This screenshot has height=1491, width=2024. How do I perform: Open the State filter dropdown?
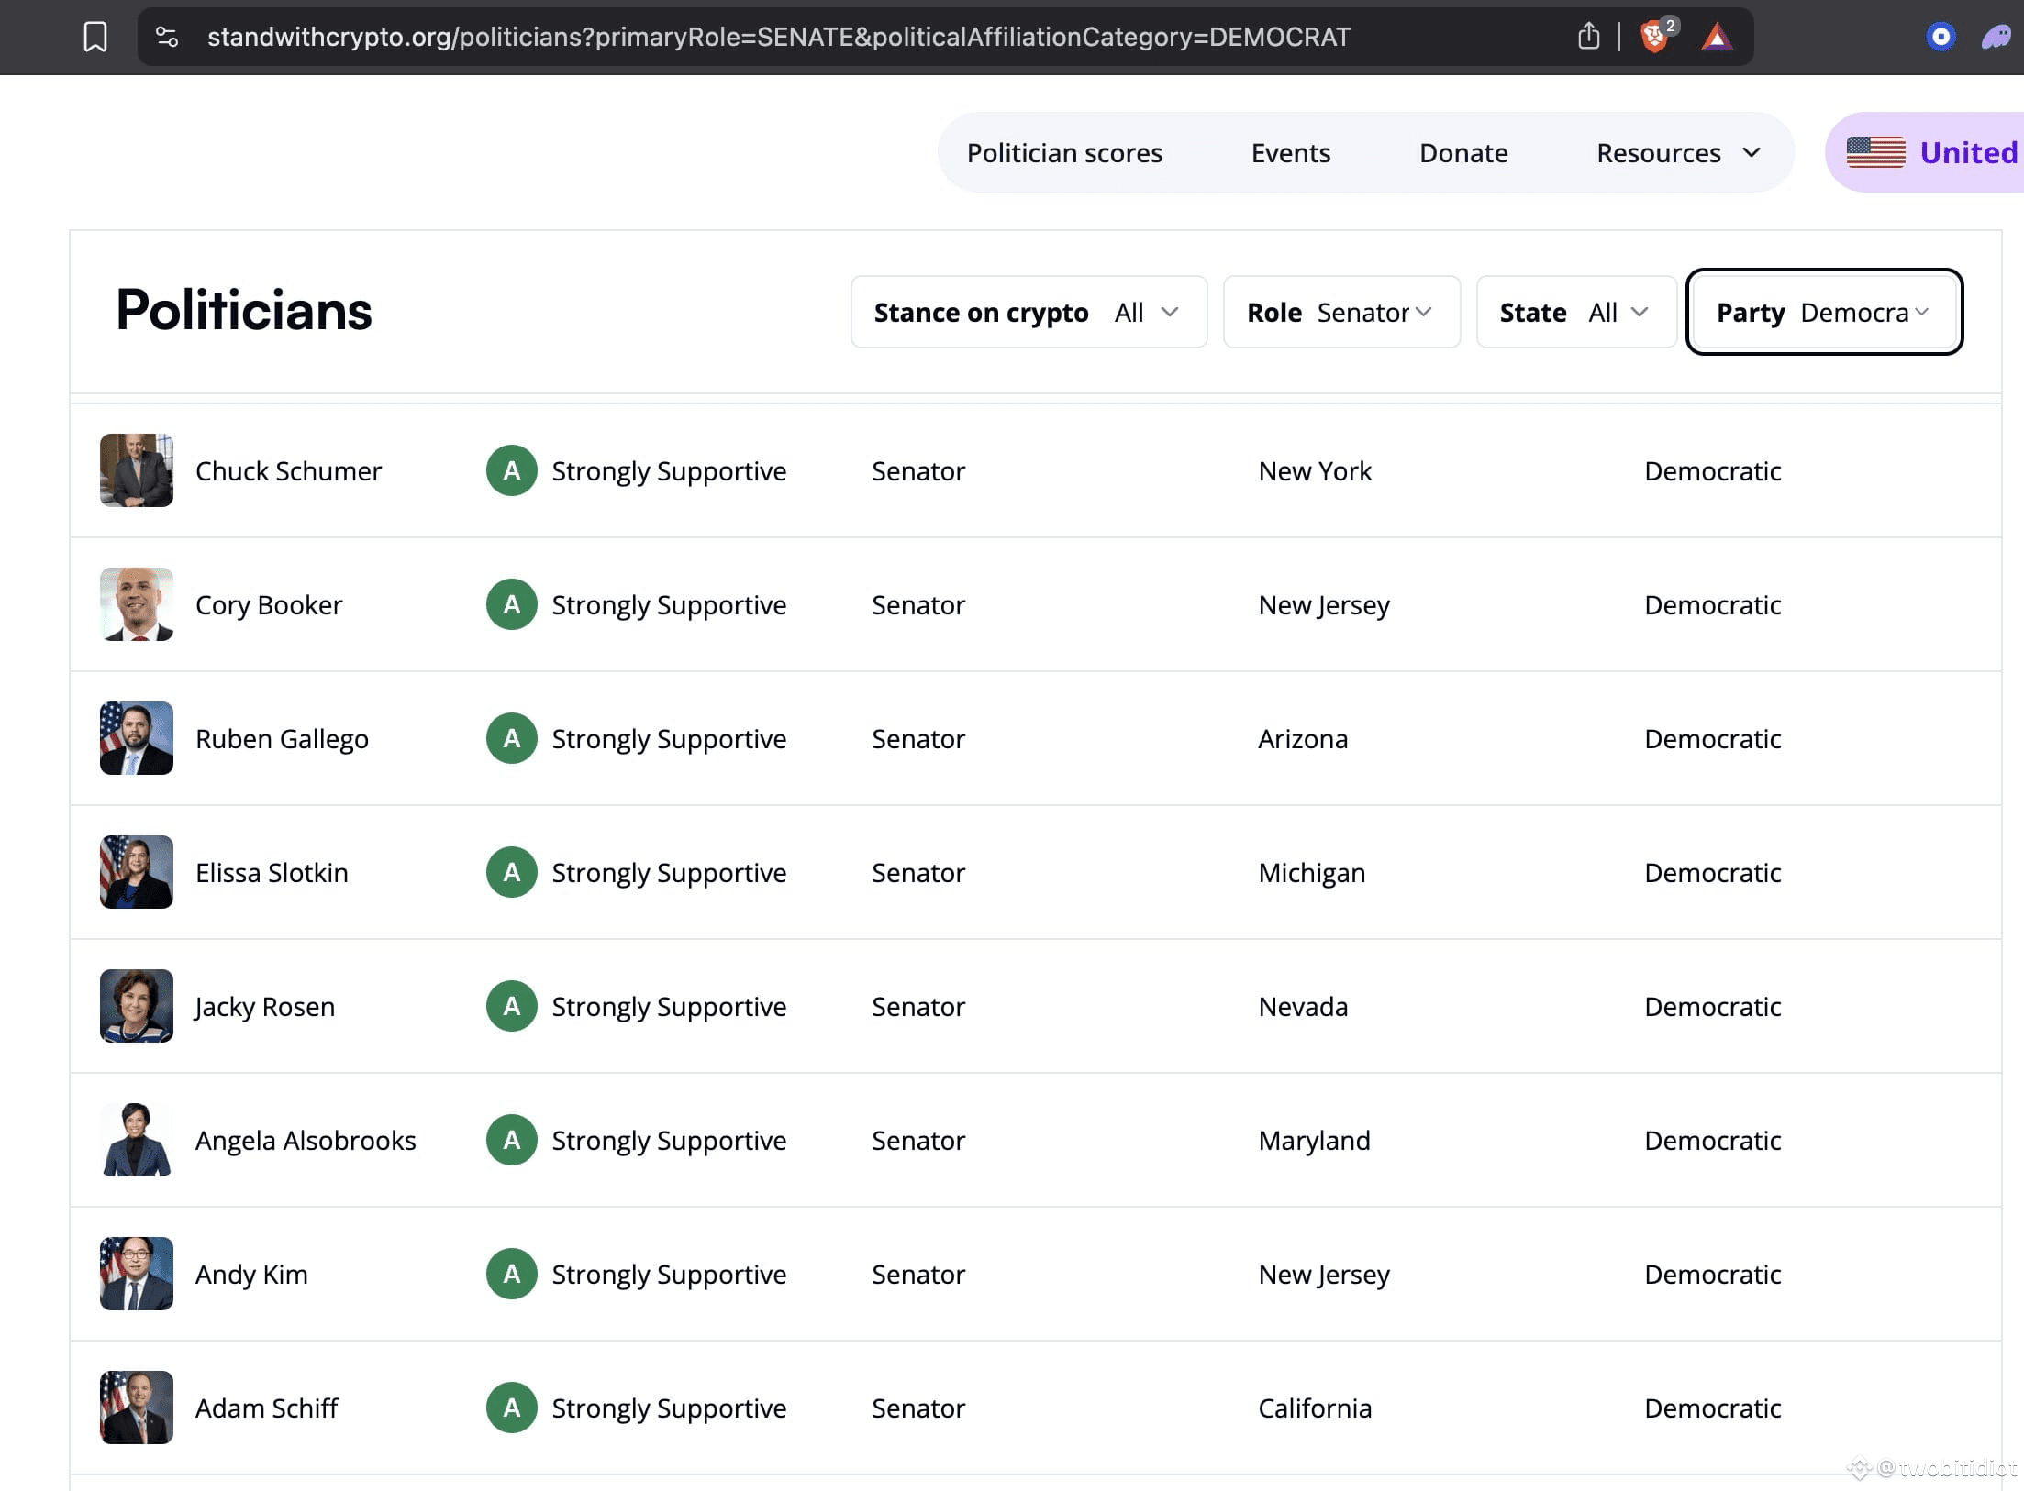[x=1576, y=312]
